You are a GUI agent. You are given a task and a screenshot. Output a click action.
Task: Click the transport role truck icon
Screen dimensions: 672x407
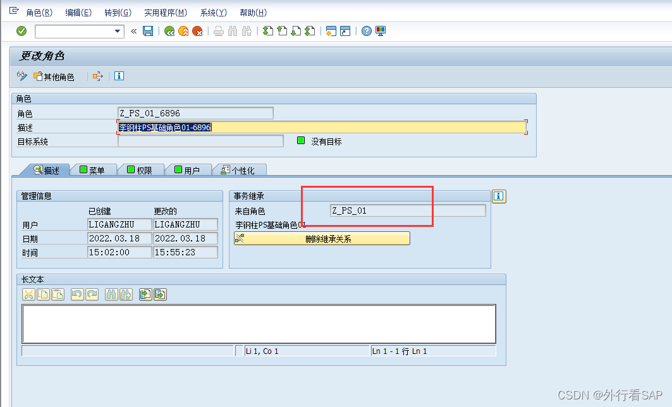click(98, 76)
